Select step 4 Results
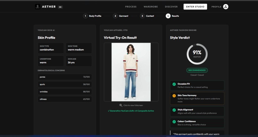Screen dimensions: 258x137 (x=172, y=16)
